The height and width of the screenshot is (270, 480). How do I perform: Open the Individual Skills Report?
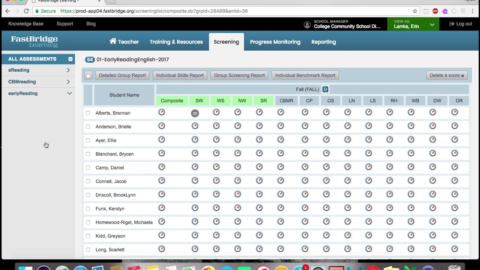[180, 75]
